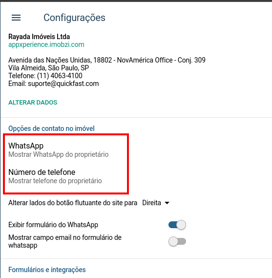Click the Rayada Imóveis Ltda company name

click(39, 37)
